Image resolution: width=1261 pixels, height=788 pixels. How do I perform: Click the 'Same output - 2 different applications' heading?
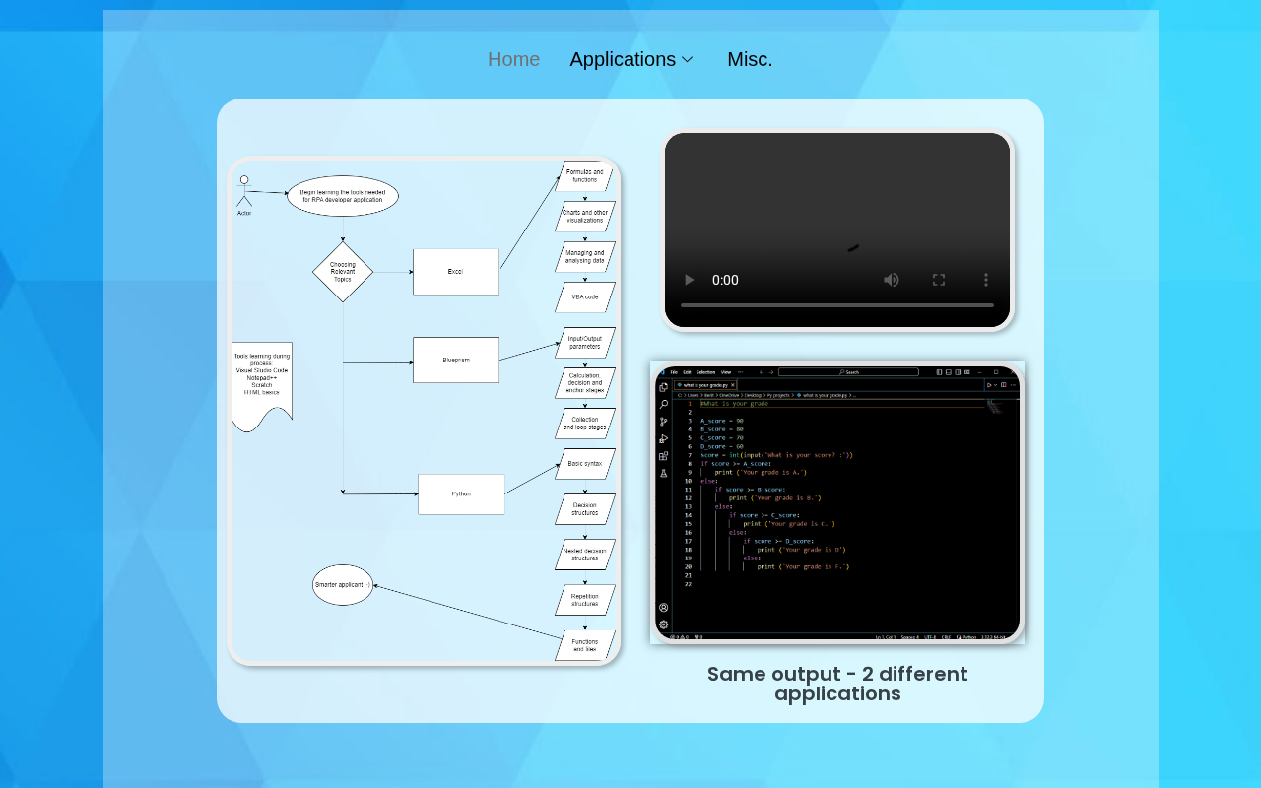click(837, 684)
